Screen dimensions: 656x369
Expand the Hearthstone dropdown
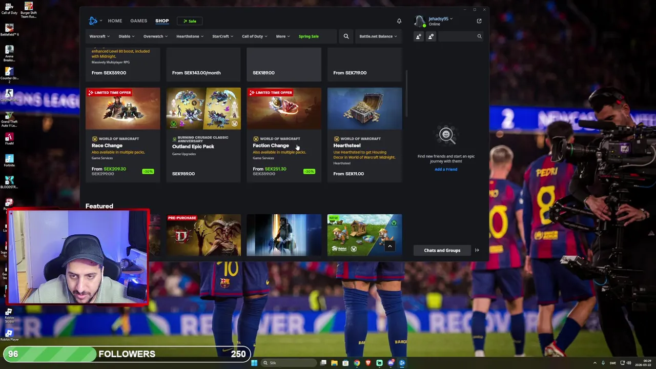coord(190,36)
